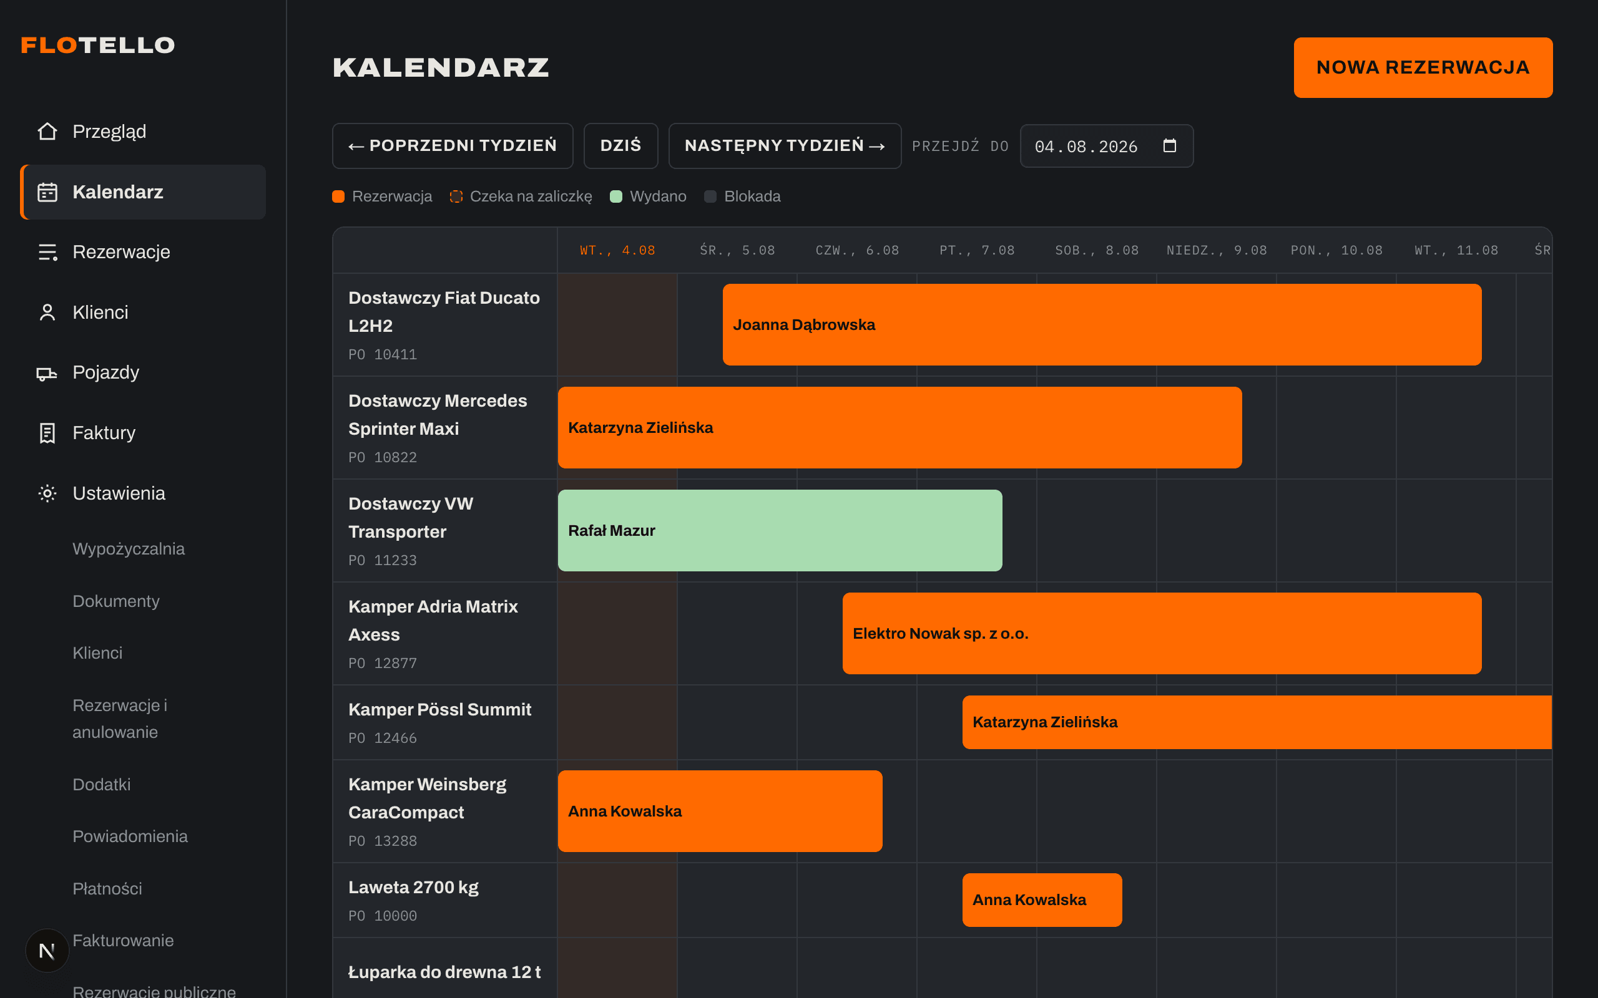Open Rafał Mazur issued rental bar
The width and height of the screenshot is (1598, 998).
780,531
